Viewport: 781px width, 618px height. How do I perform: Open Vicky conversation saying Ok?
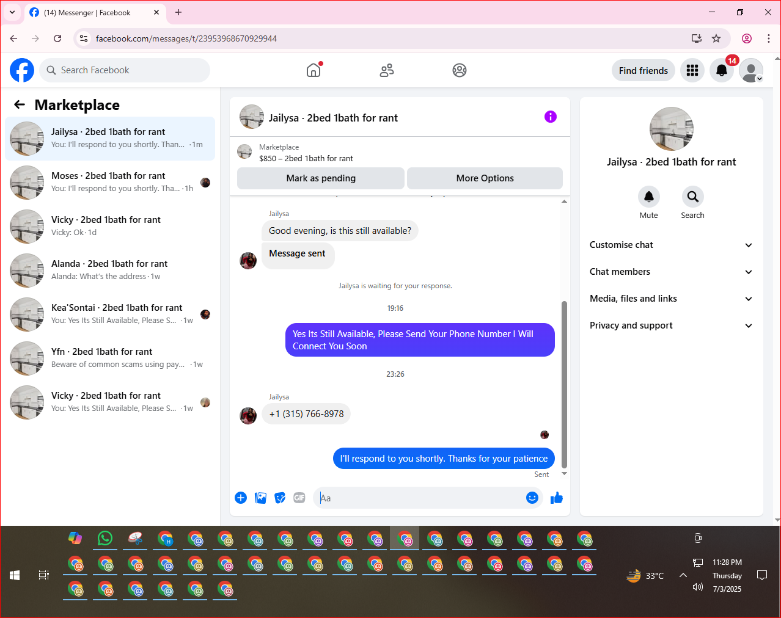click(110, 227)
